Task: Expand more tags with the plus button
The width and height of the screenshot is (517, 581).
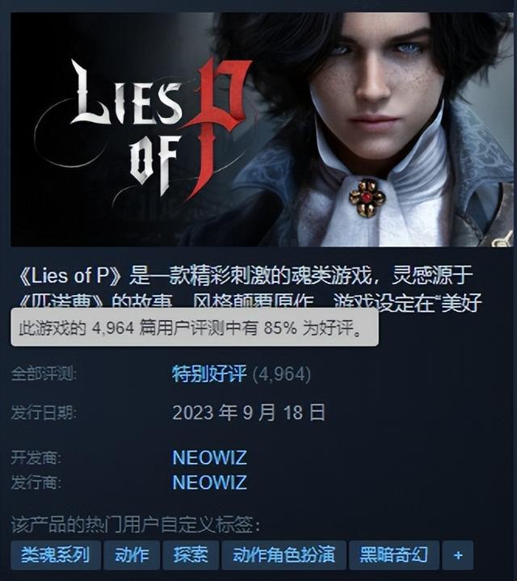Action: coord(458,555)
